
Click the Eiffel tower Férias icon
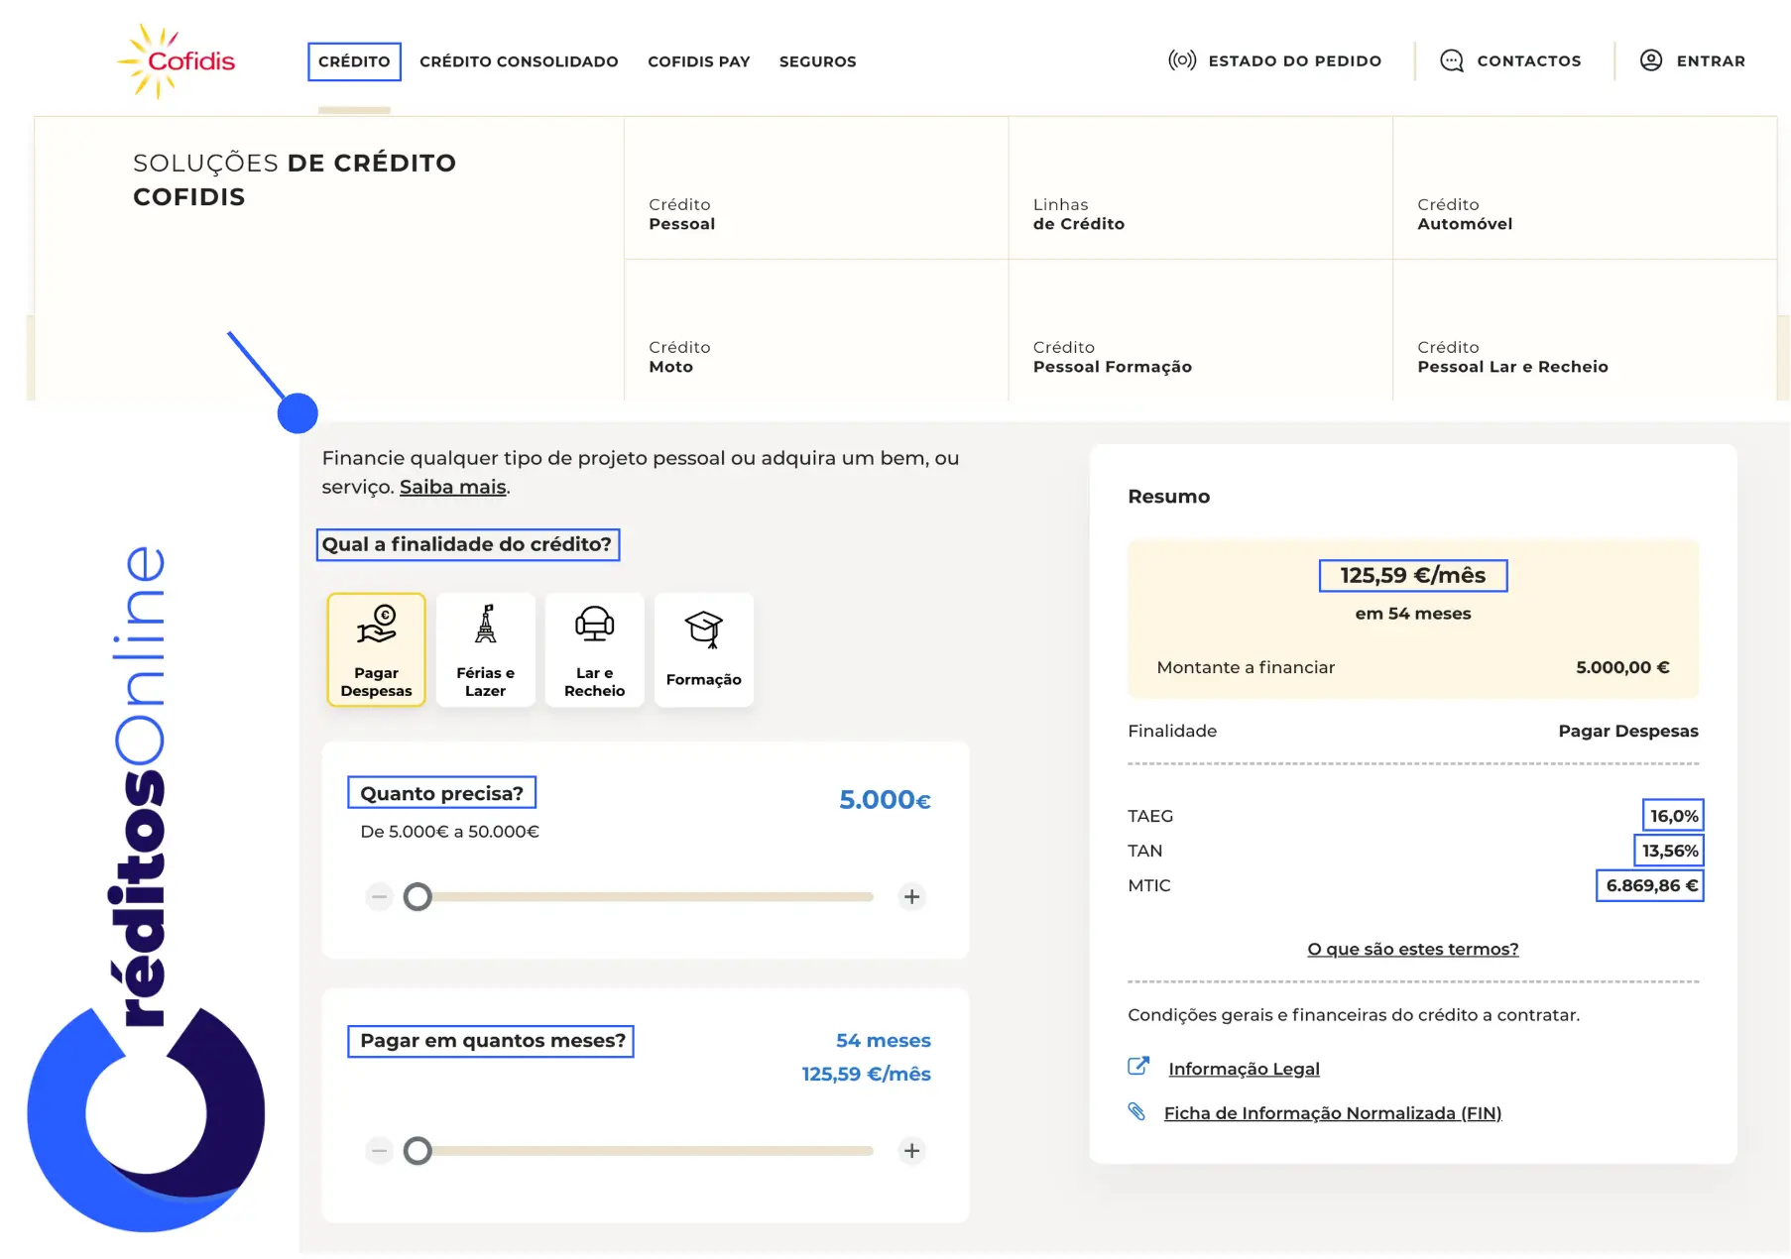point(486,625)
